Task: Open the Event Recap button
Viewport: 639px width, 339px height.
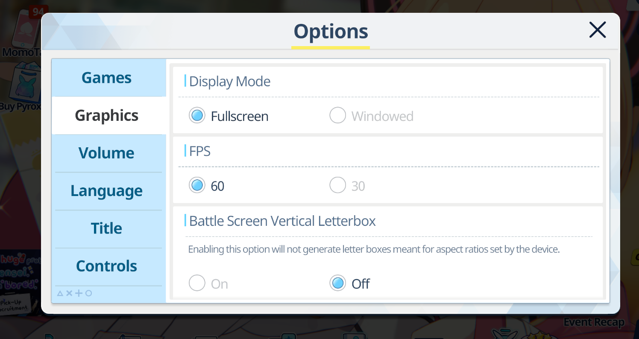Action: [594, 322]
